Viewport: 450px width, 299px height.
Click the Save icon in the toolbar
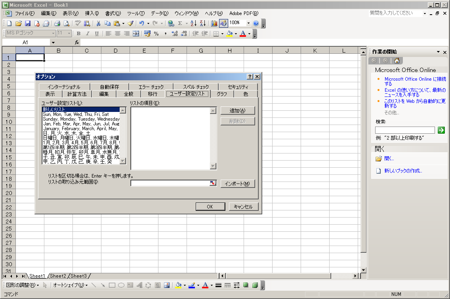pos(28,23)
